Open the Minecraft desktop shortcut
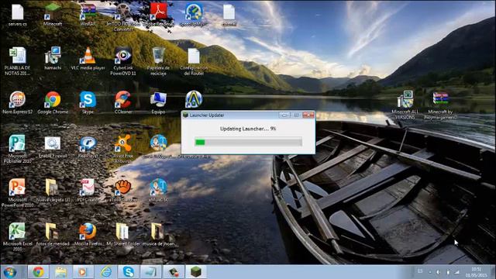 [x=53, y=14]
